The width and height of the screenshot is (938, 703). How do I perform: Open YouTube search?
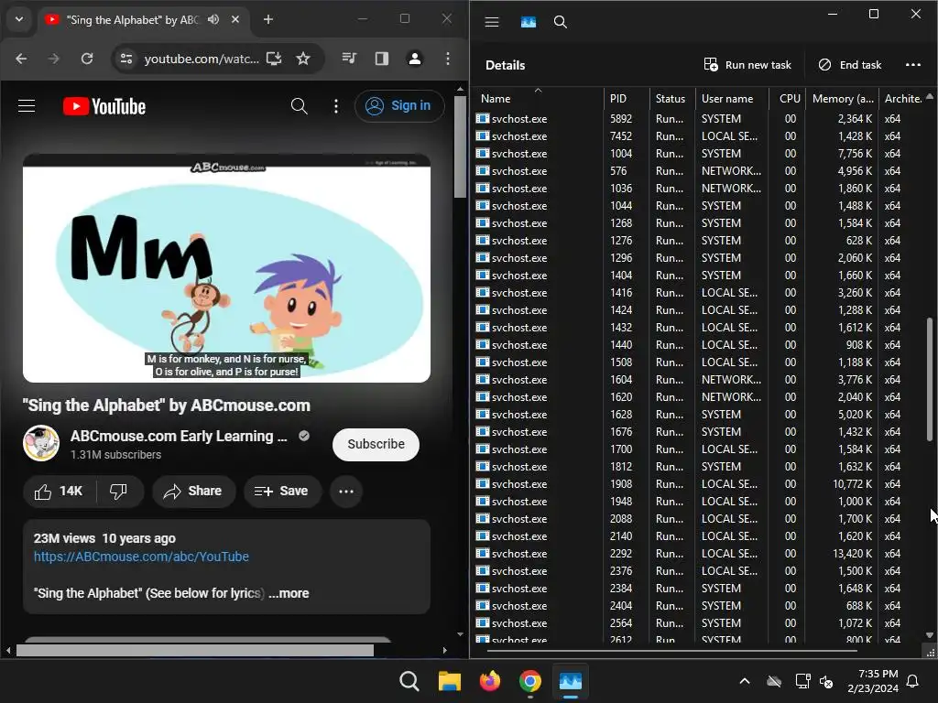click(x=300, y=106)
